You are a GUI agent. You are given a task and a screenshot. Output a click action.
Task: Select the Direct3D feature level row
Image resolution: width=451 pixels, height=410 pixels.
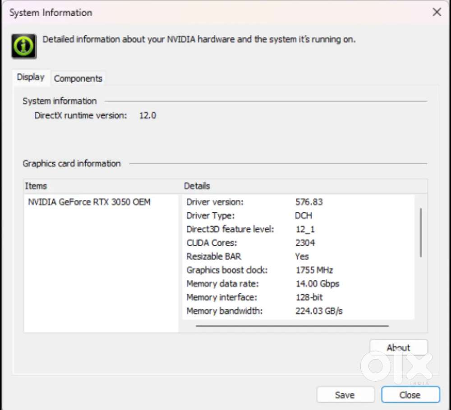point(230,229)
